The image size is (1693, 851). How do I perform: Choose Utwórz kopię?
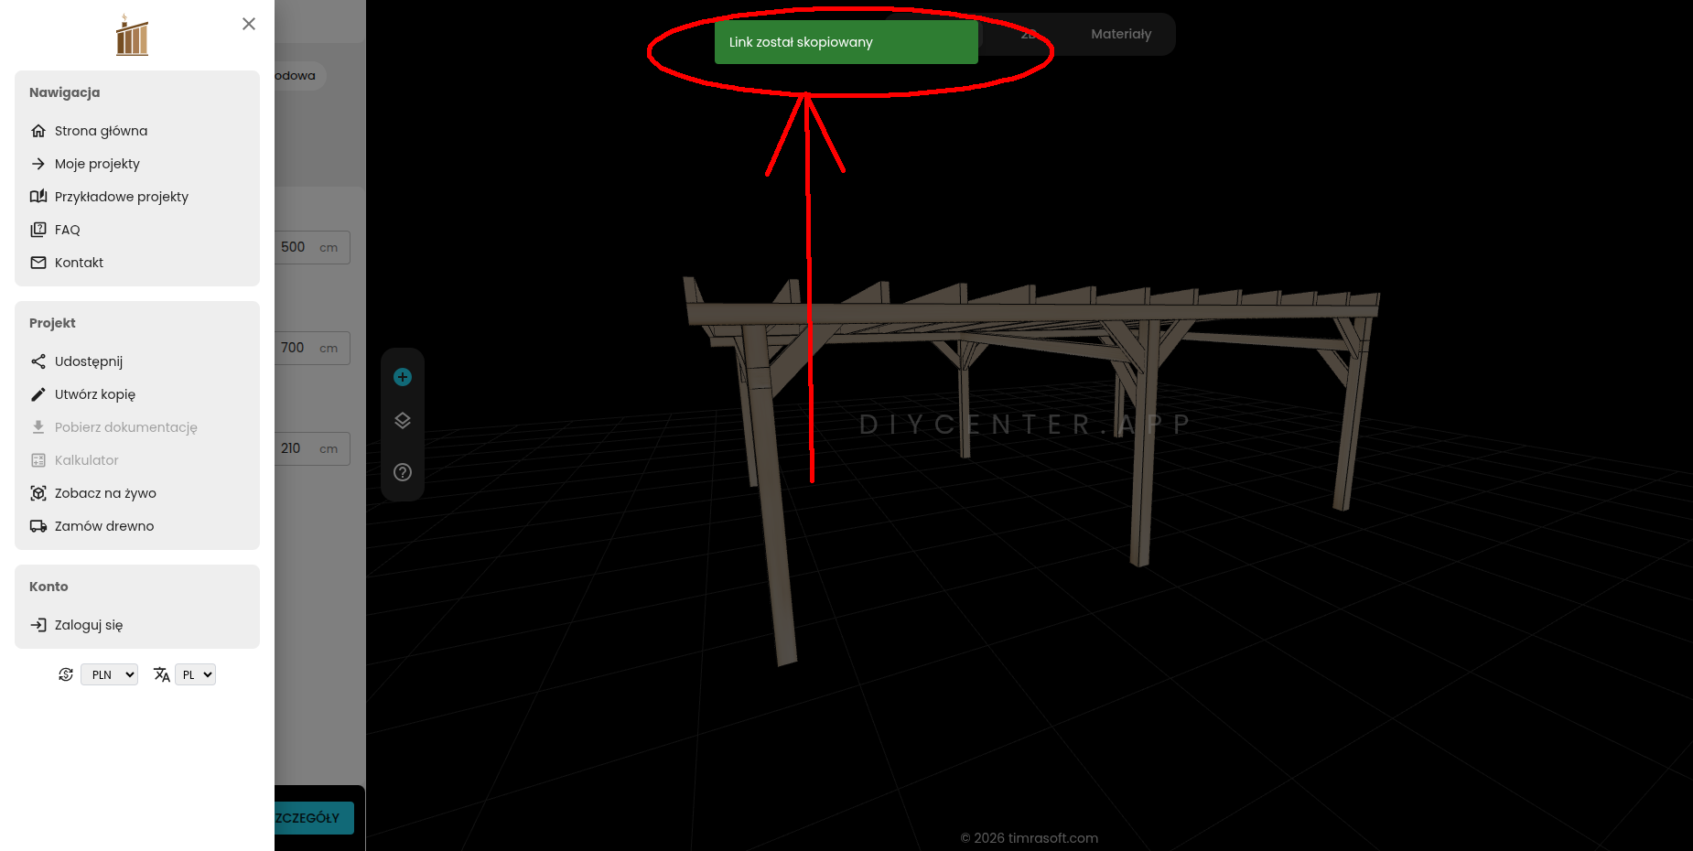tap(94, 394)
